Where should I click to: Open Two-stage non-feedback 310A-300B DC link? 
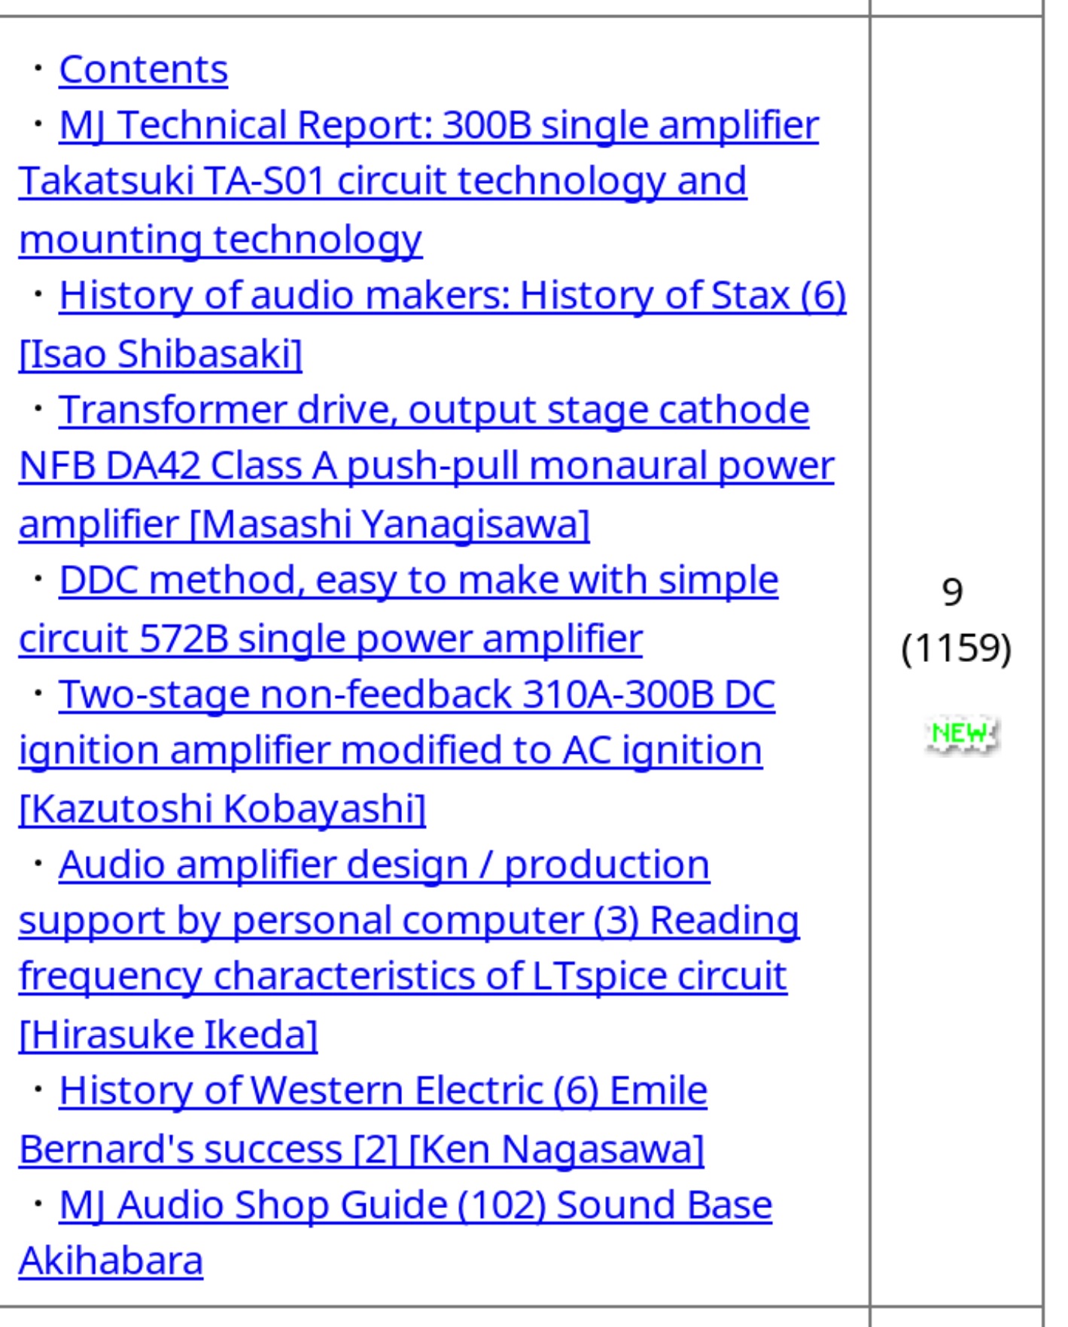click(x=417, y=694)
